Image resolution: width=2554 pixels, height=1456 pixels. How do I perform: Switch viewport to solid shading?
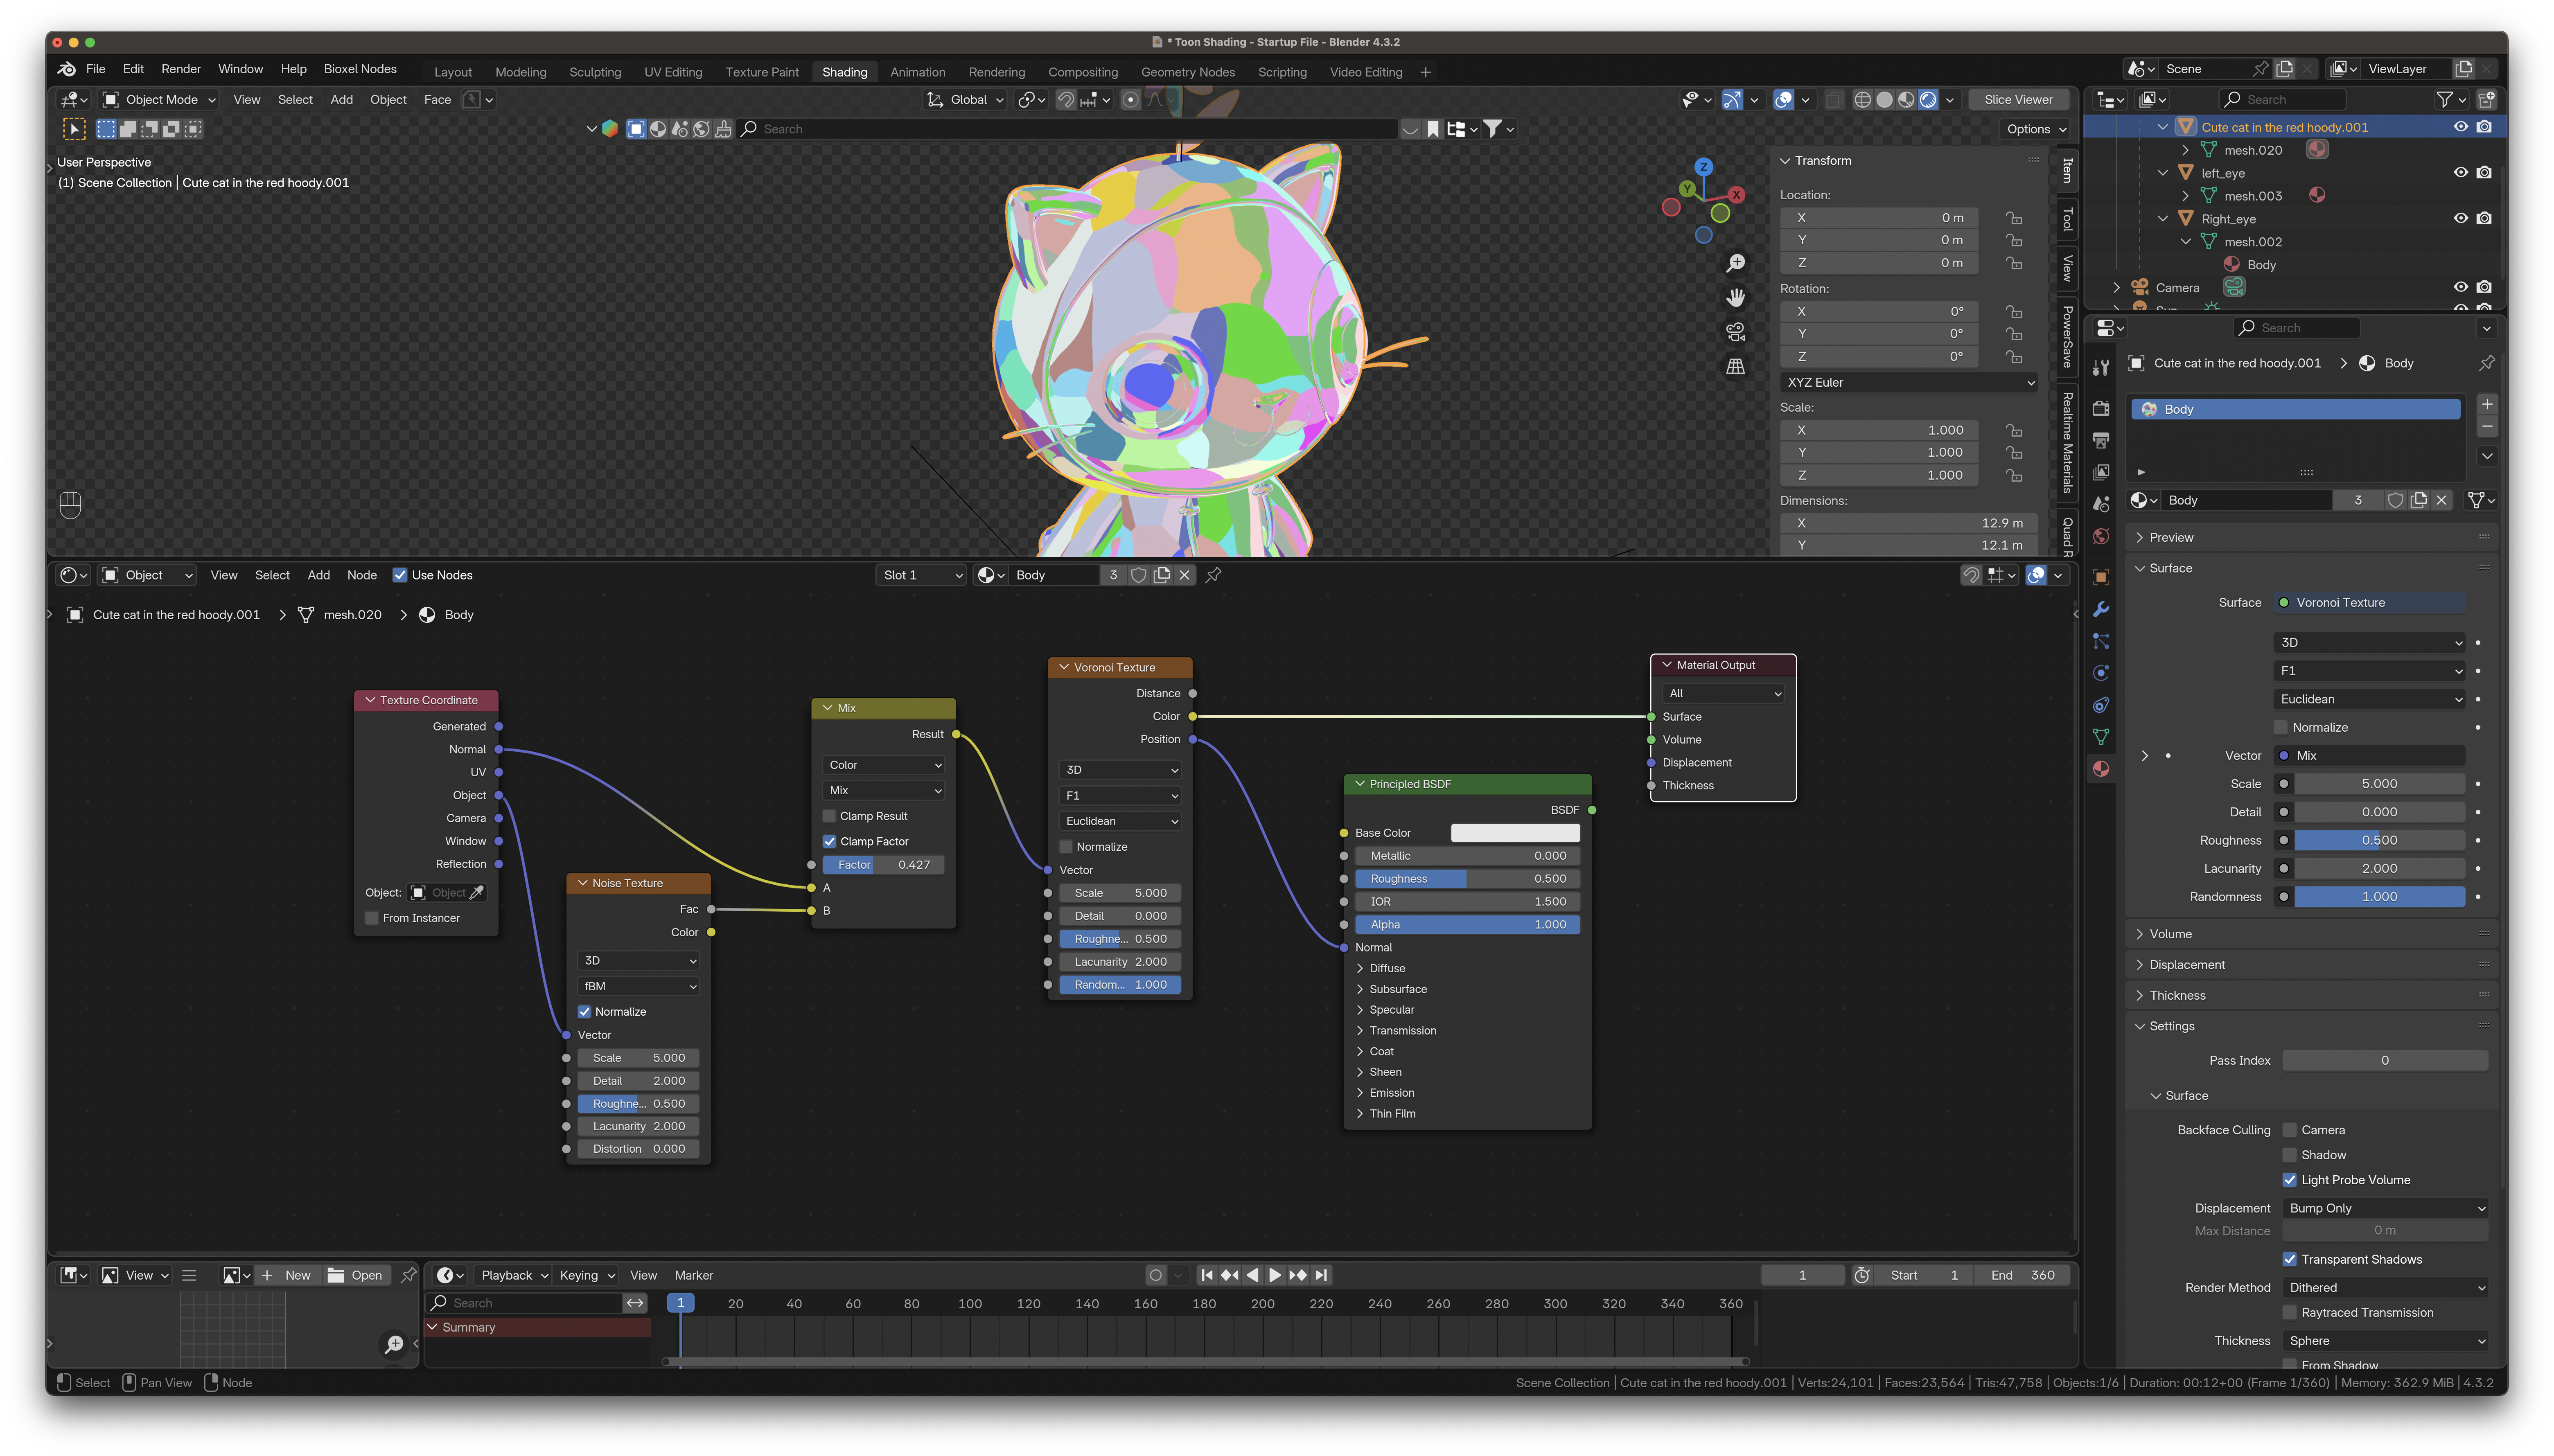[1885, 100]
